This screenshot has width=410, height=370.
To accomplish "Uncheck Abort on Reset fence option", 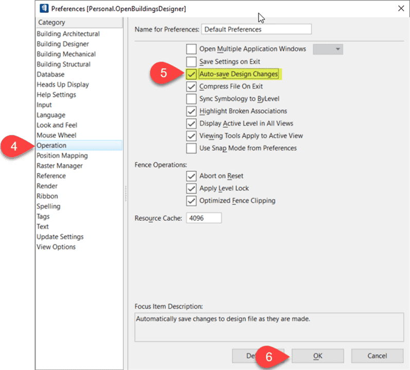I will coord(191,176).
